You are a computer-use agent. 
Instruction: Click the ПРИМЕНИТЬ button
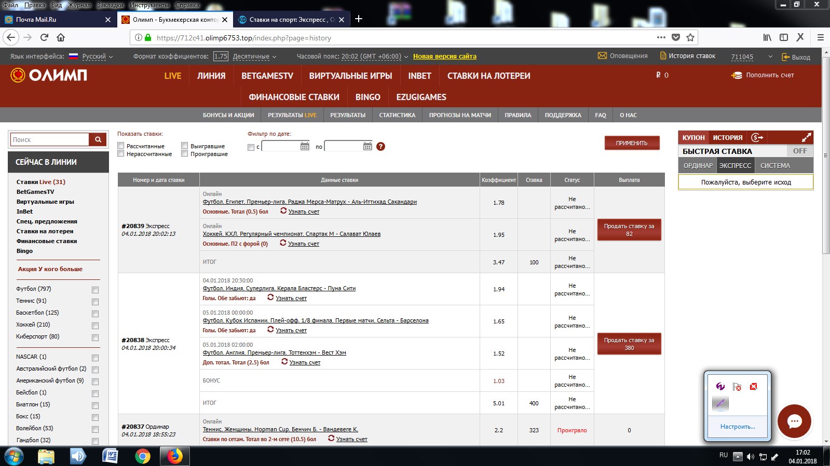click(632, 143)
